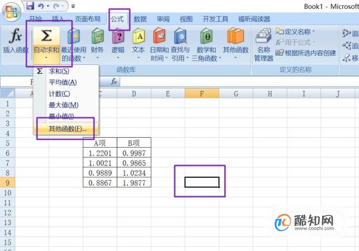Choose Sum 求和(S) from the menu
359x251 pixels.
coord(66,71)
